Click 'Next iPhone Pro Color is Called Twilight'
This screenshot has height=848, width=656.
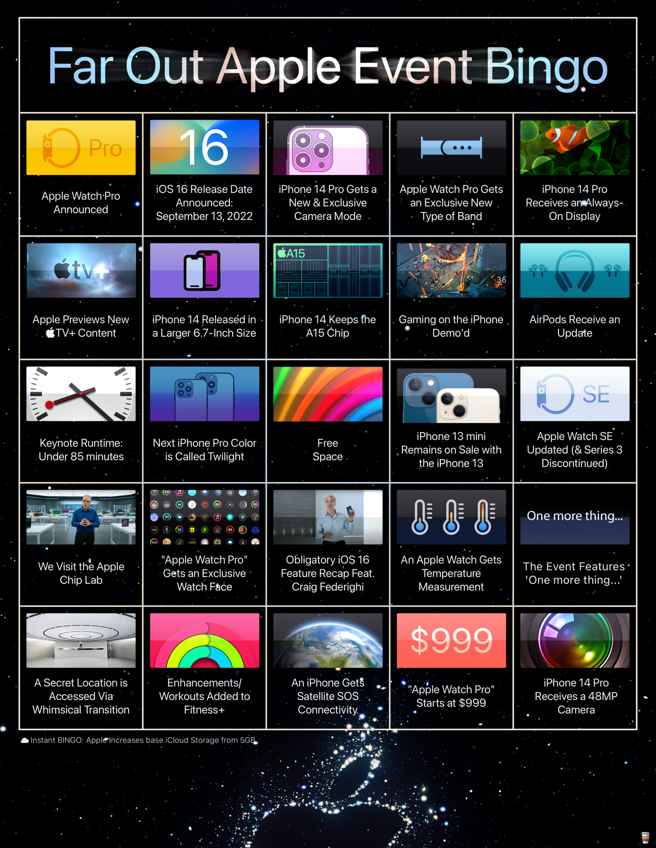(x=205, y=449)
